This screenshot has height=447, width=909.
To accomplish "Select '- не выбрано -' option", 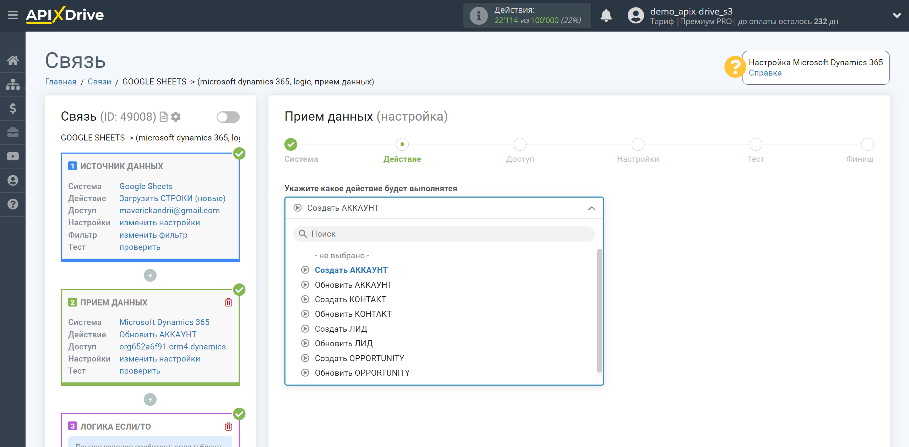I will click(342, 255).
